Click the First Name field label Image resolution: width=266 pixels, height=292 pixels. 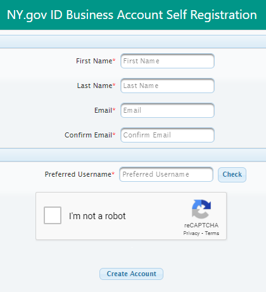point(96,61)
